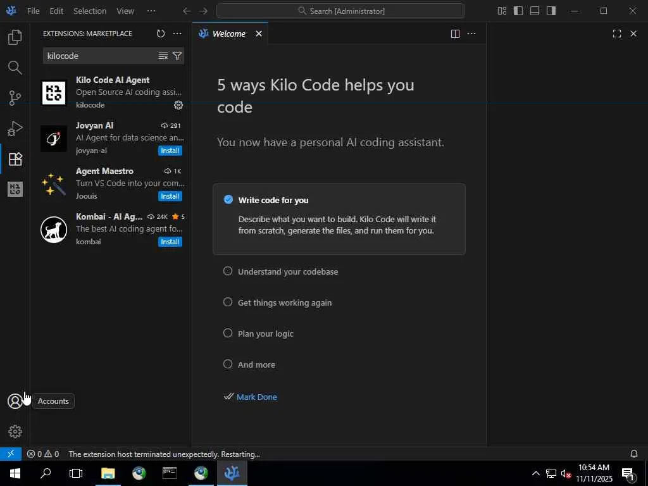Image resolution: width=648 pixels, height=486 pixels.
Task: Open the notifications bell
Action: [x=634, y=454]
